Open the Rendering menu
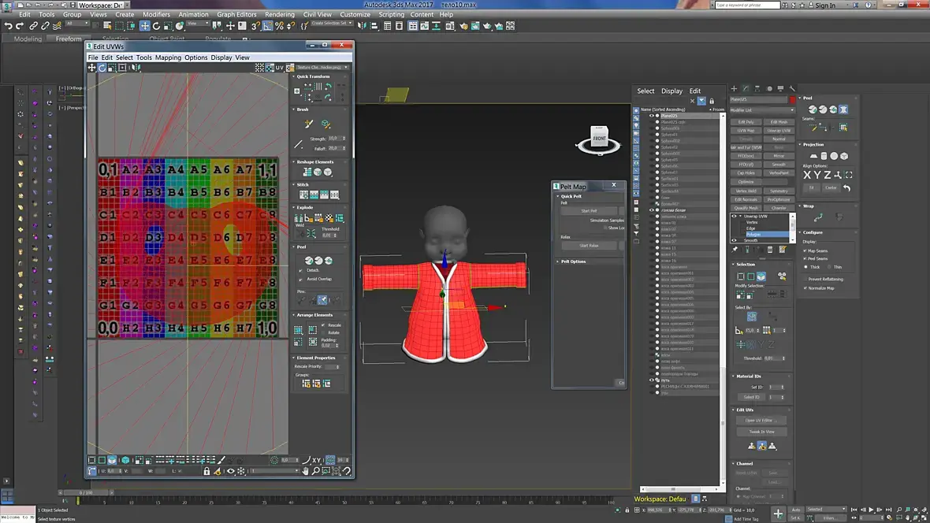The image size is (930, 523). point(279,14)
